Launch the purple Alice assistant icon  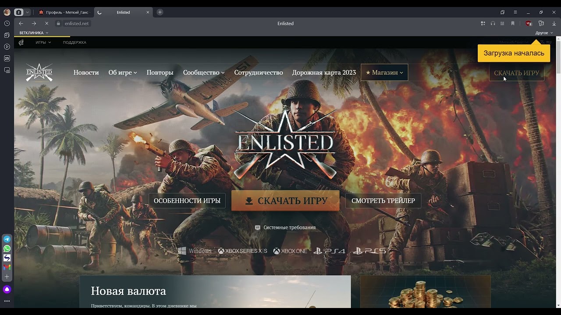(7, 289)
